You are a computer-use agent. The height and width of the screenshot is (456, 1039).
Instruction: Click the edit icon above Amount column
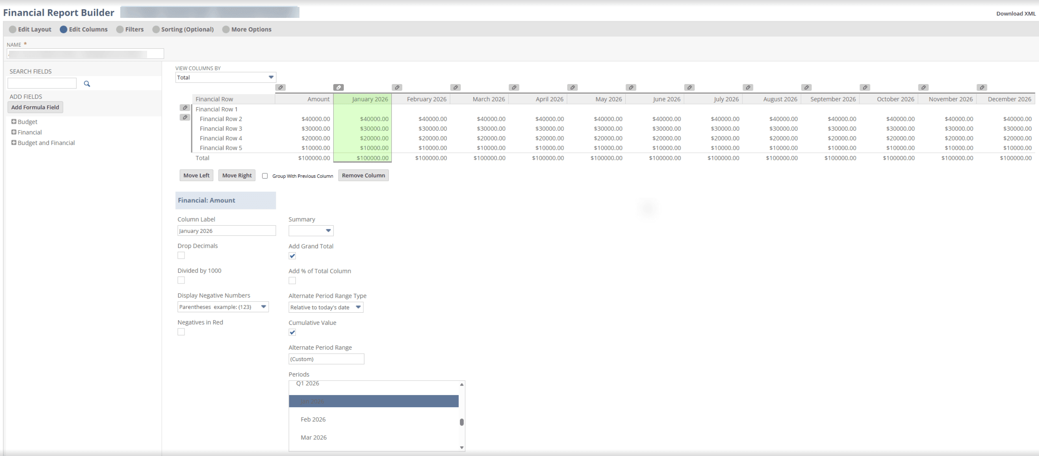tap(280, 87)
